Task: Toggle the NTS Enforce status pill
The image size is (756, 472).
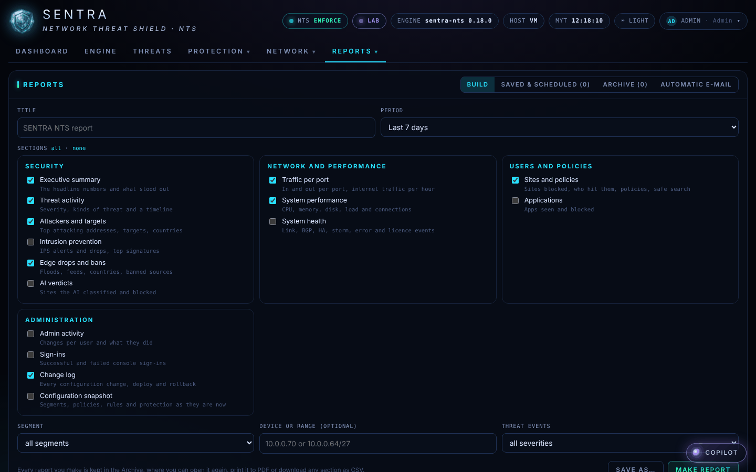Action: pyautogui.click(x=315, y=21)
